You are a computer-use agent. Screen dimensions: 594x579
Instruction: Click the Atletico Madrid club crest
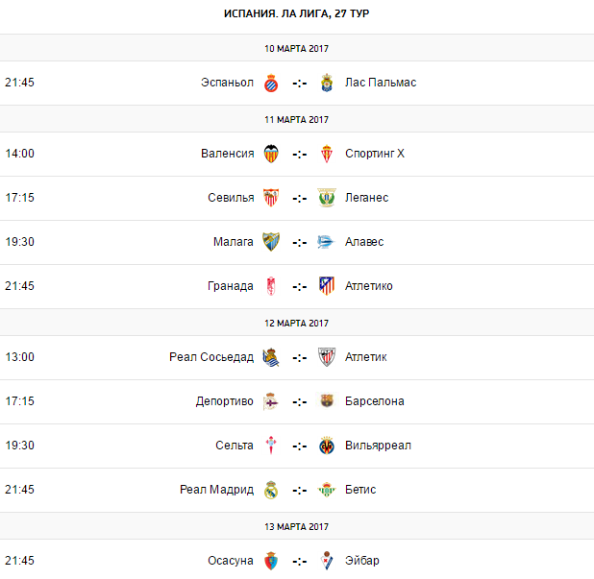point(327,286)
